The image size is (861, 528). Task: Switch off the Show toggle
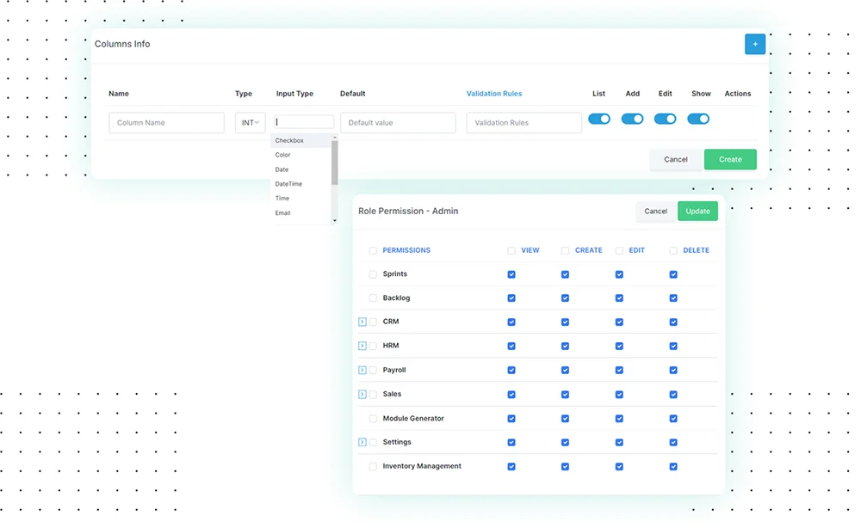tap(698, 120)
